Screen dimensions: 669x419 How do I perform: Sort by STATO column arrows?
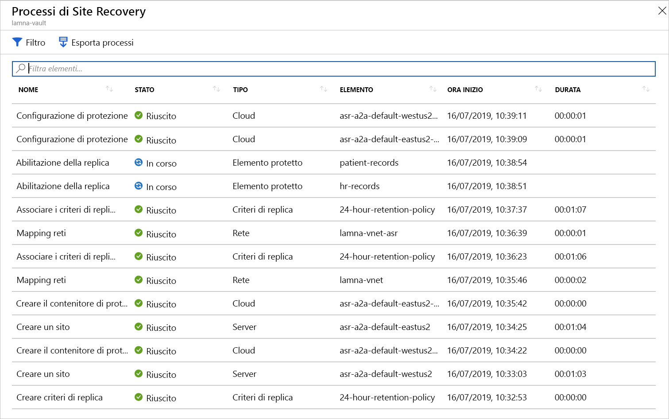point(217,89)
